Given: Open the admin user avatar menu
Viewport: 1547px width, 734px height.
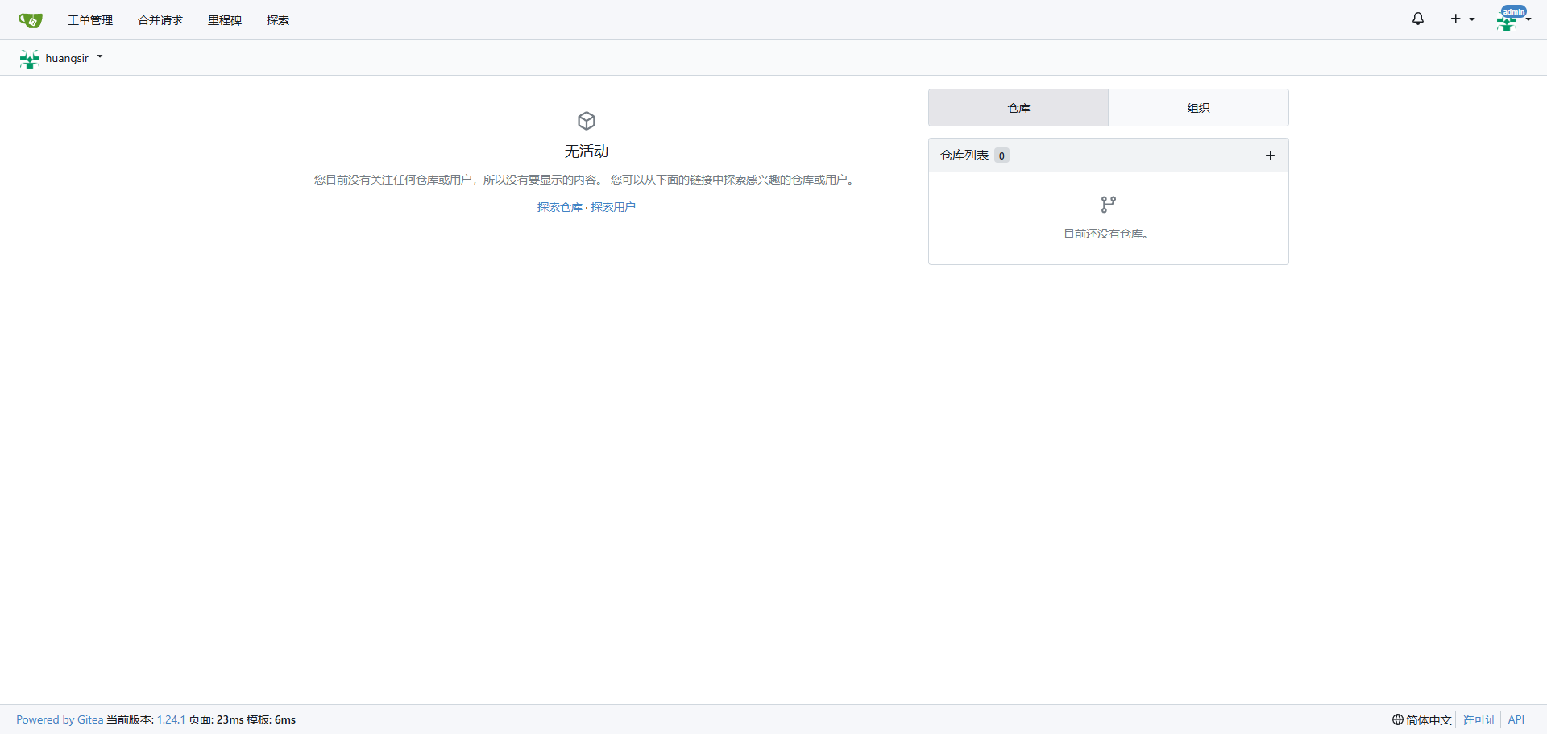Looking at the screenshot, I should click(x=1513, y=19).
